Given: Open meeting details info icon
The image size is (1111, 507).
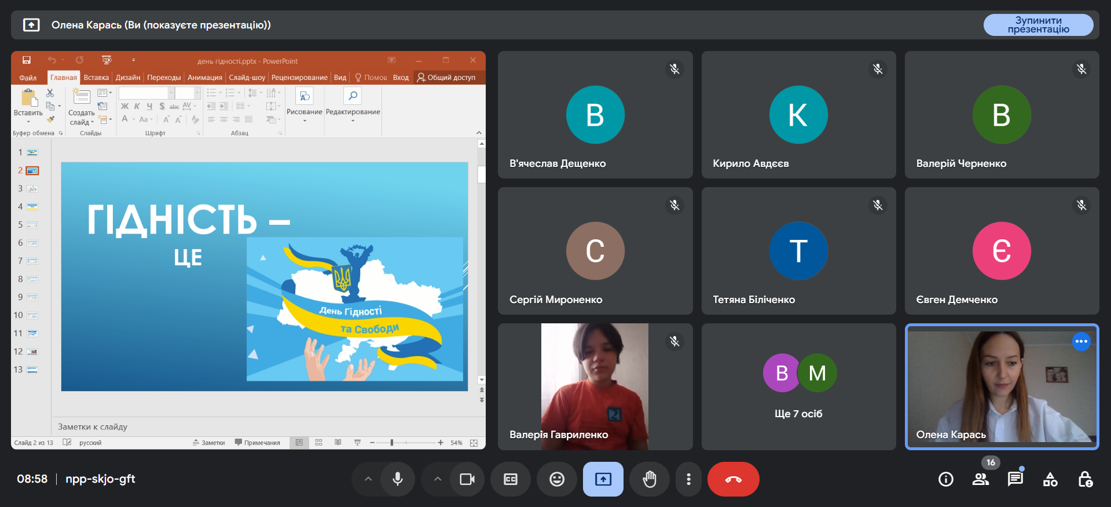Looking at the screenshot, I should pos(945,479).
